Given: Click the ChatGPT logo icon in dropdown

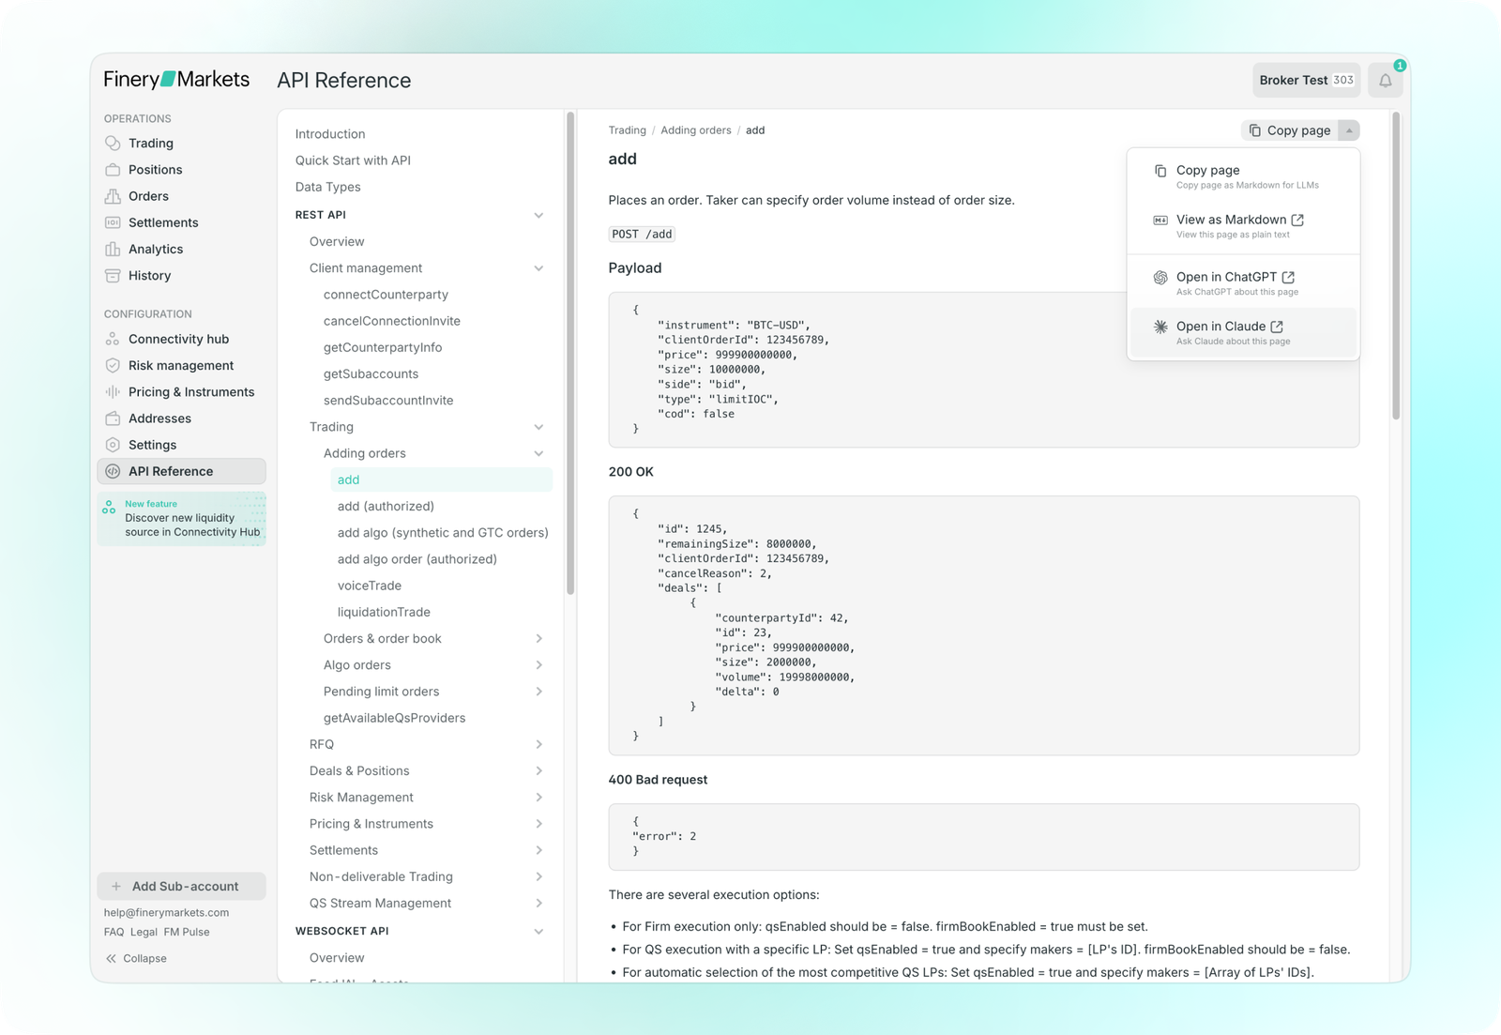Looking at the screenshot, I should [x=1160, y=278].
